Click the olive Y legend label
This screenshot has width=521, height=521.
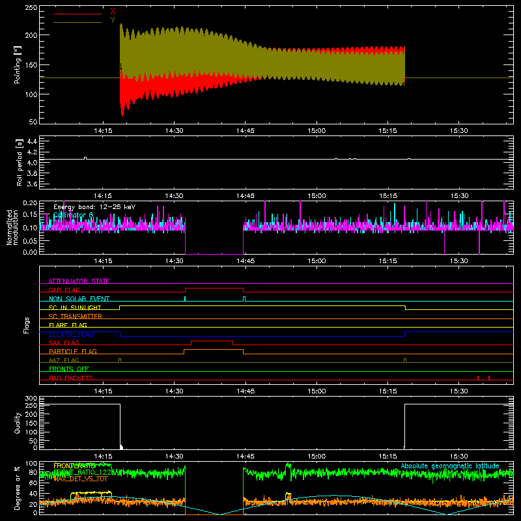pos(113,20)
